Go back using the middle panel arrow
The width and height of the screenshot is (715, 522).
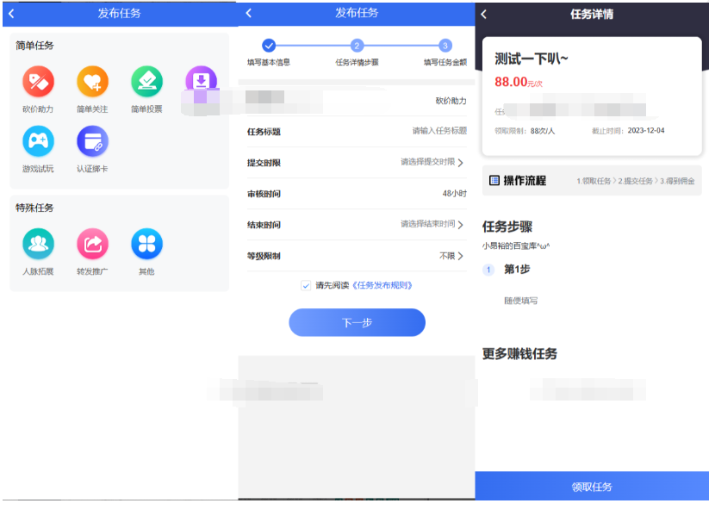pyautogui.click(x=248, y=14)
